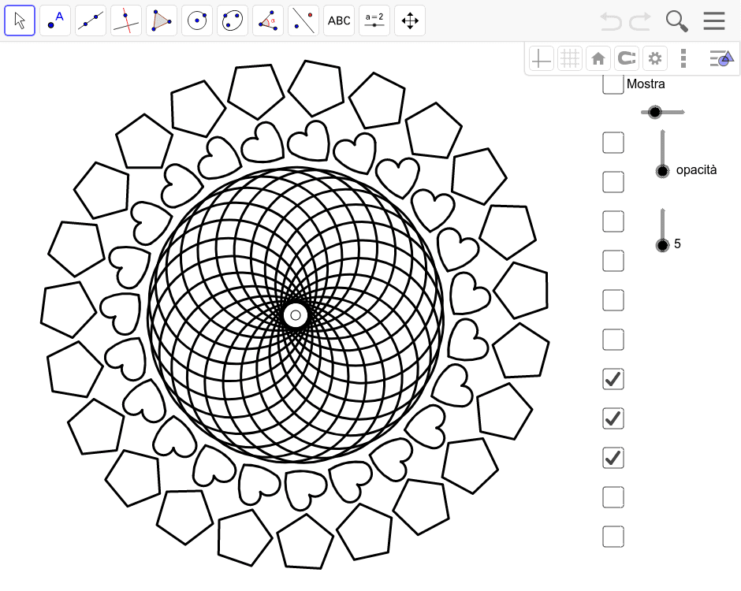Open graphics settings gear
This screenshot has width=741, height=591.
655,59
